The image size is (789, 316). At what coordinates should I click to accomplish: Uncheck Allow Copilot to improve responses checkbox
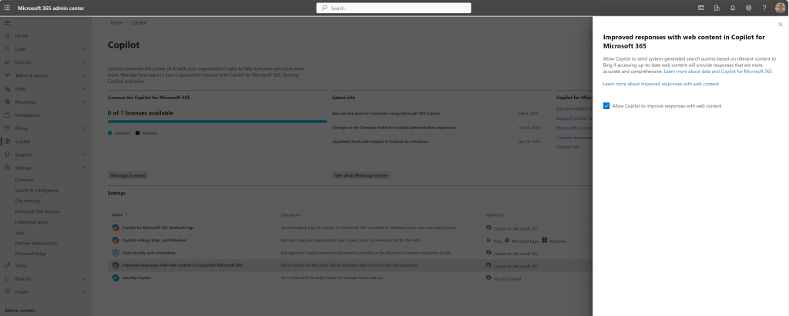coord(607,106)
